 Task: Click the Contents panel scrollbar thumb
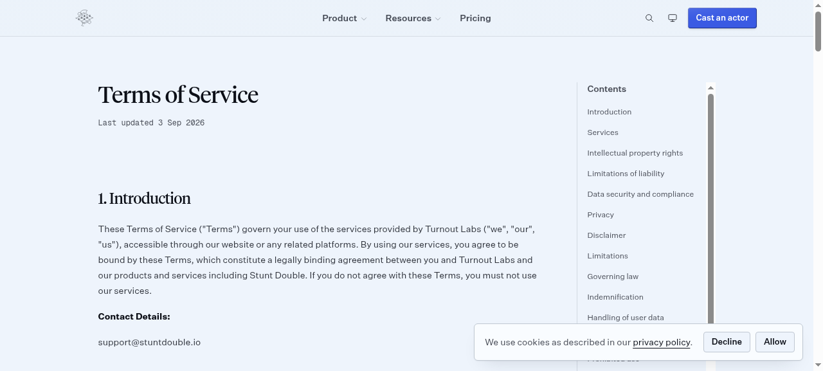(x=710, y=209)
